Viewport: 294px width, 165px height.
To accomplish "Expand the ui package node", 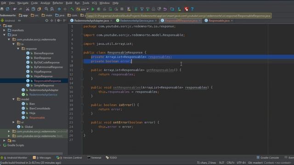I will coord(13,122).
